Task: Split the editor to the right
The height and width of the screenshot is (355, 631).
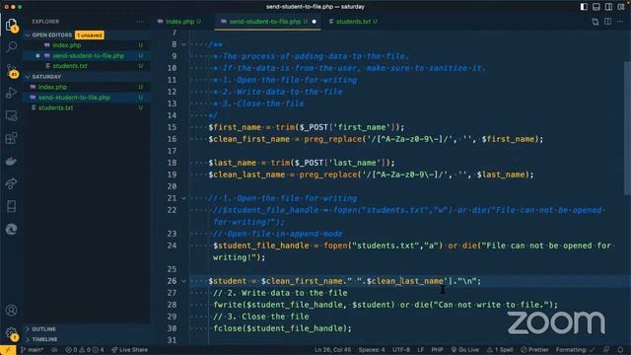Action: [x=607, y=22]
